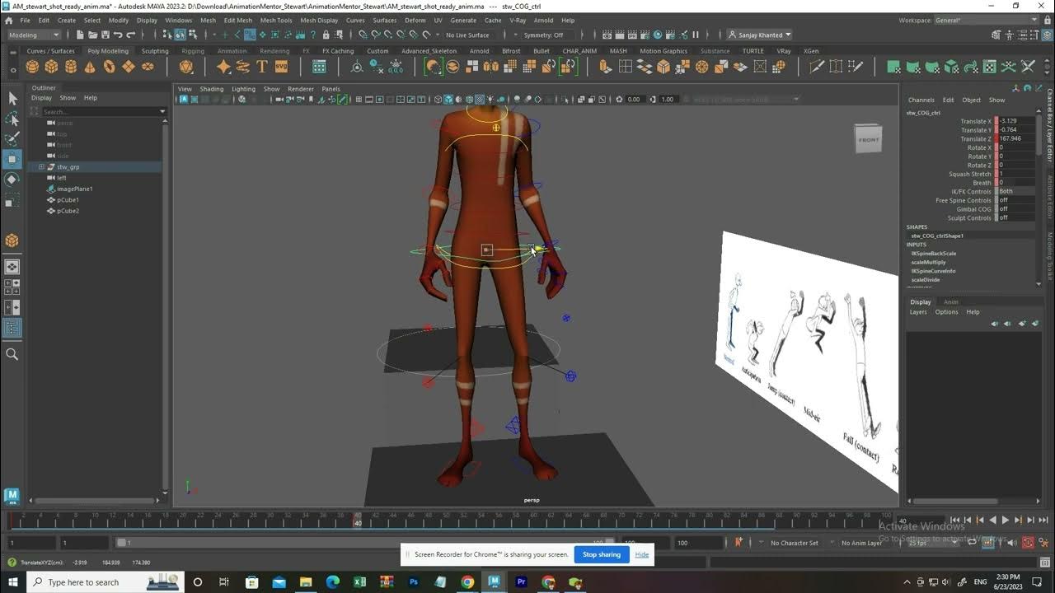Click the lock selection padlock icon
Image resolution: width=1055 pixels, height=593 pixels.
pos(326,35)
